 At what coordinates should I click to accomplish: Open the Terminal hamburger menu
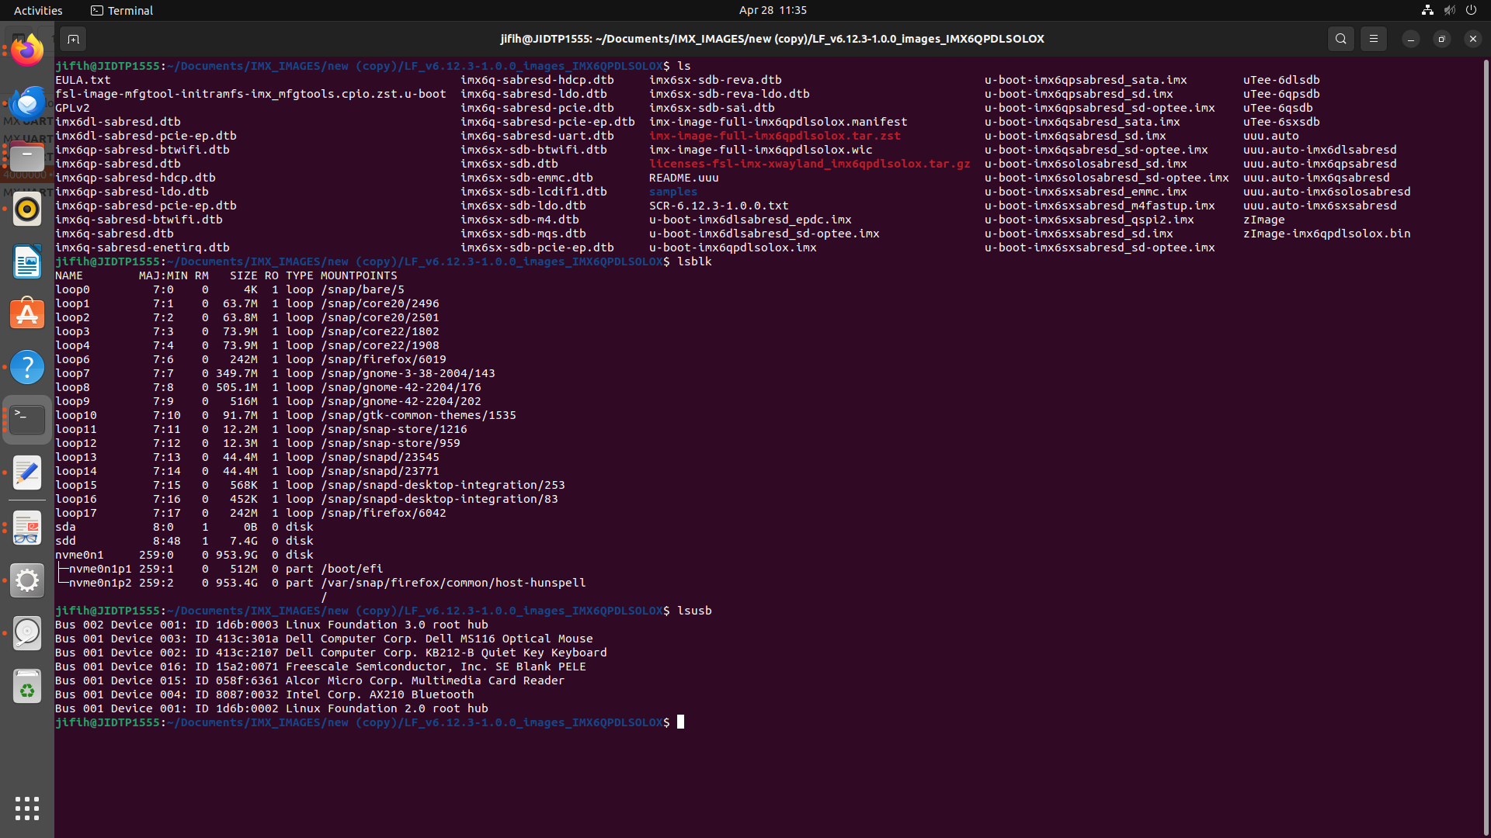pos(1373,38)
